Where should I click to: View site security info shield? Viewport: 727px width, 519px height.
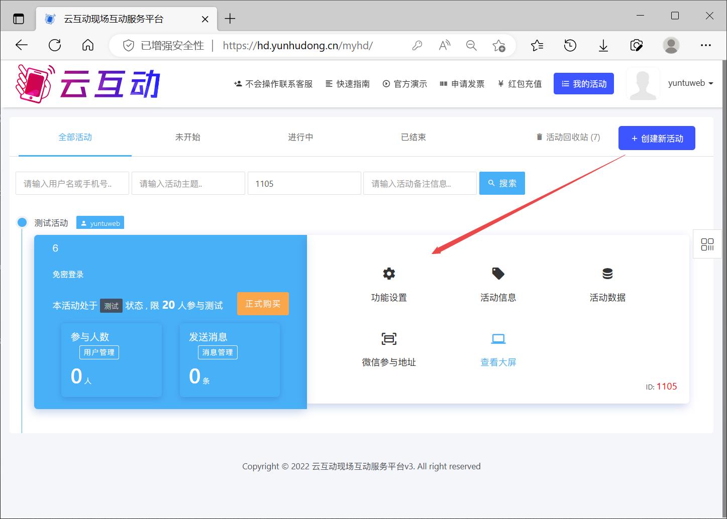pos(129,46)
